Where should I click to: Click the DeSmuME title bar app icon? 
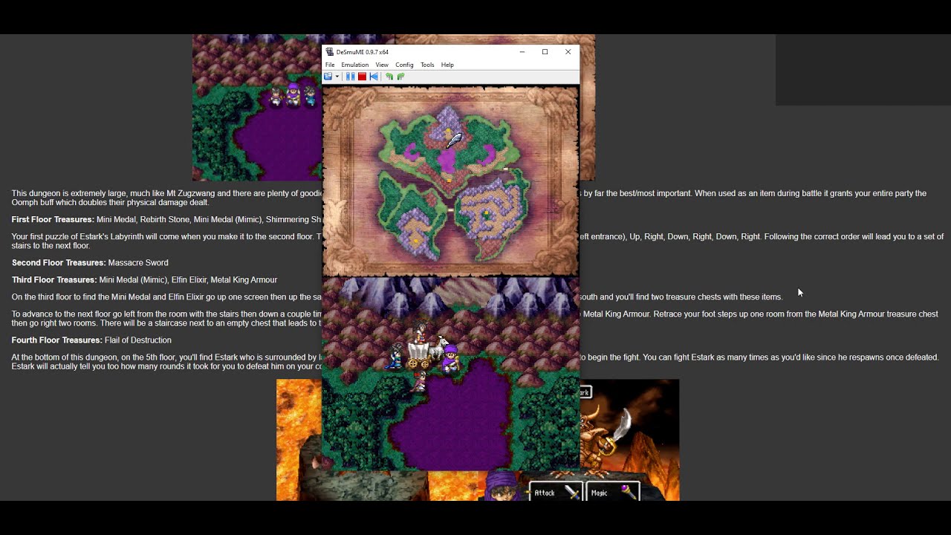330,52
